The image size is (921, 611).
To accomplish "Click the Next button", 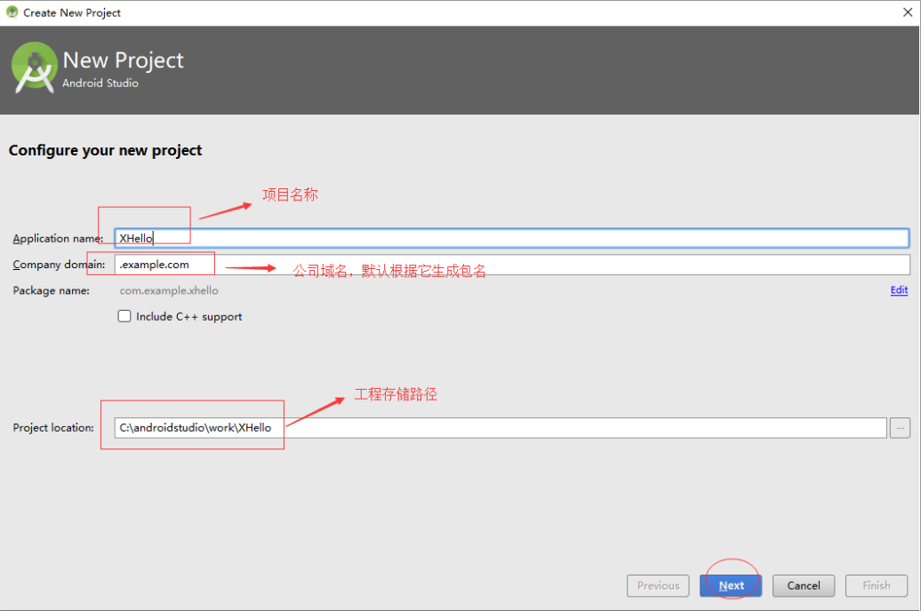I will pos(731,585).
